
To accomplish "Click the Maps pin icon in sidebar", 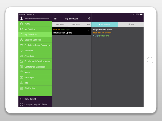I will click(x=21, y=72).
